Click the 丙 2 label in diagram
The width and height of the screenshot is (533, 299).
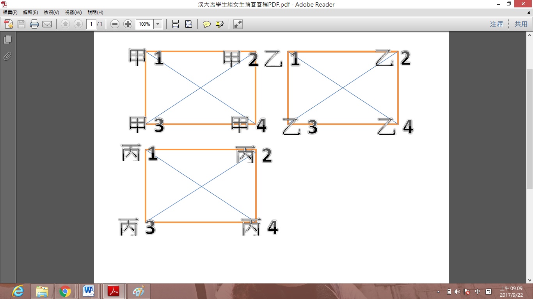point(254,155)
